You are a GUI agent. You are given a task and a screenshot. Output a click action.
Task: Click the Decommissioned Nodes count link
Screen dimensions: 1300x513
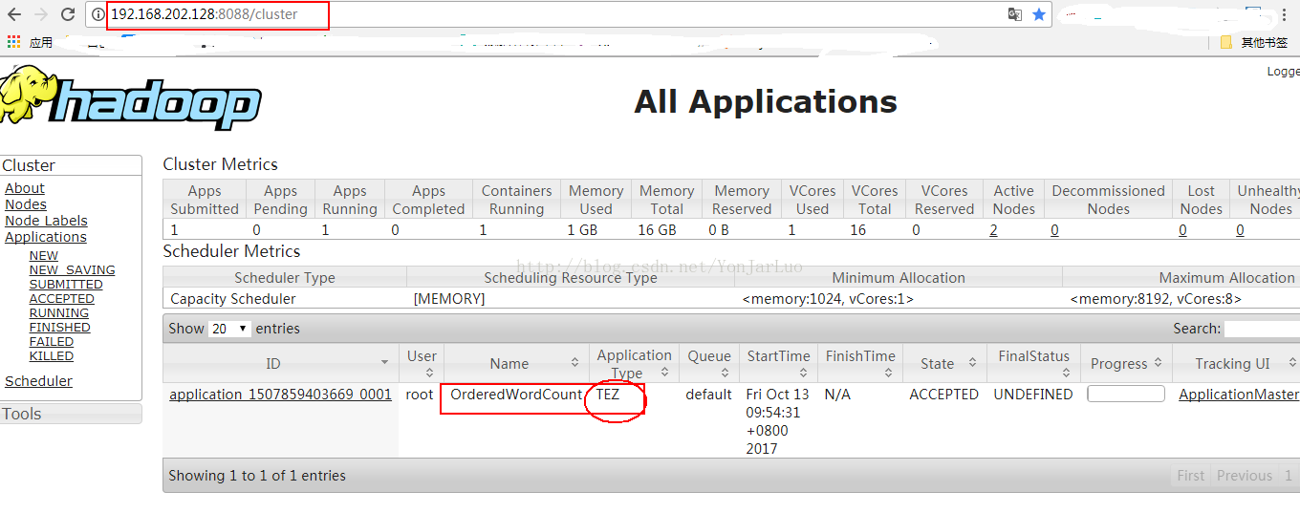coord(1054,230)
